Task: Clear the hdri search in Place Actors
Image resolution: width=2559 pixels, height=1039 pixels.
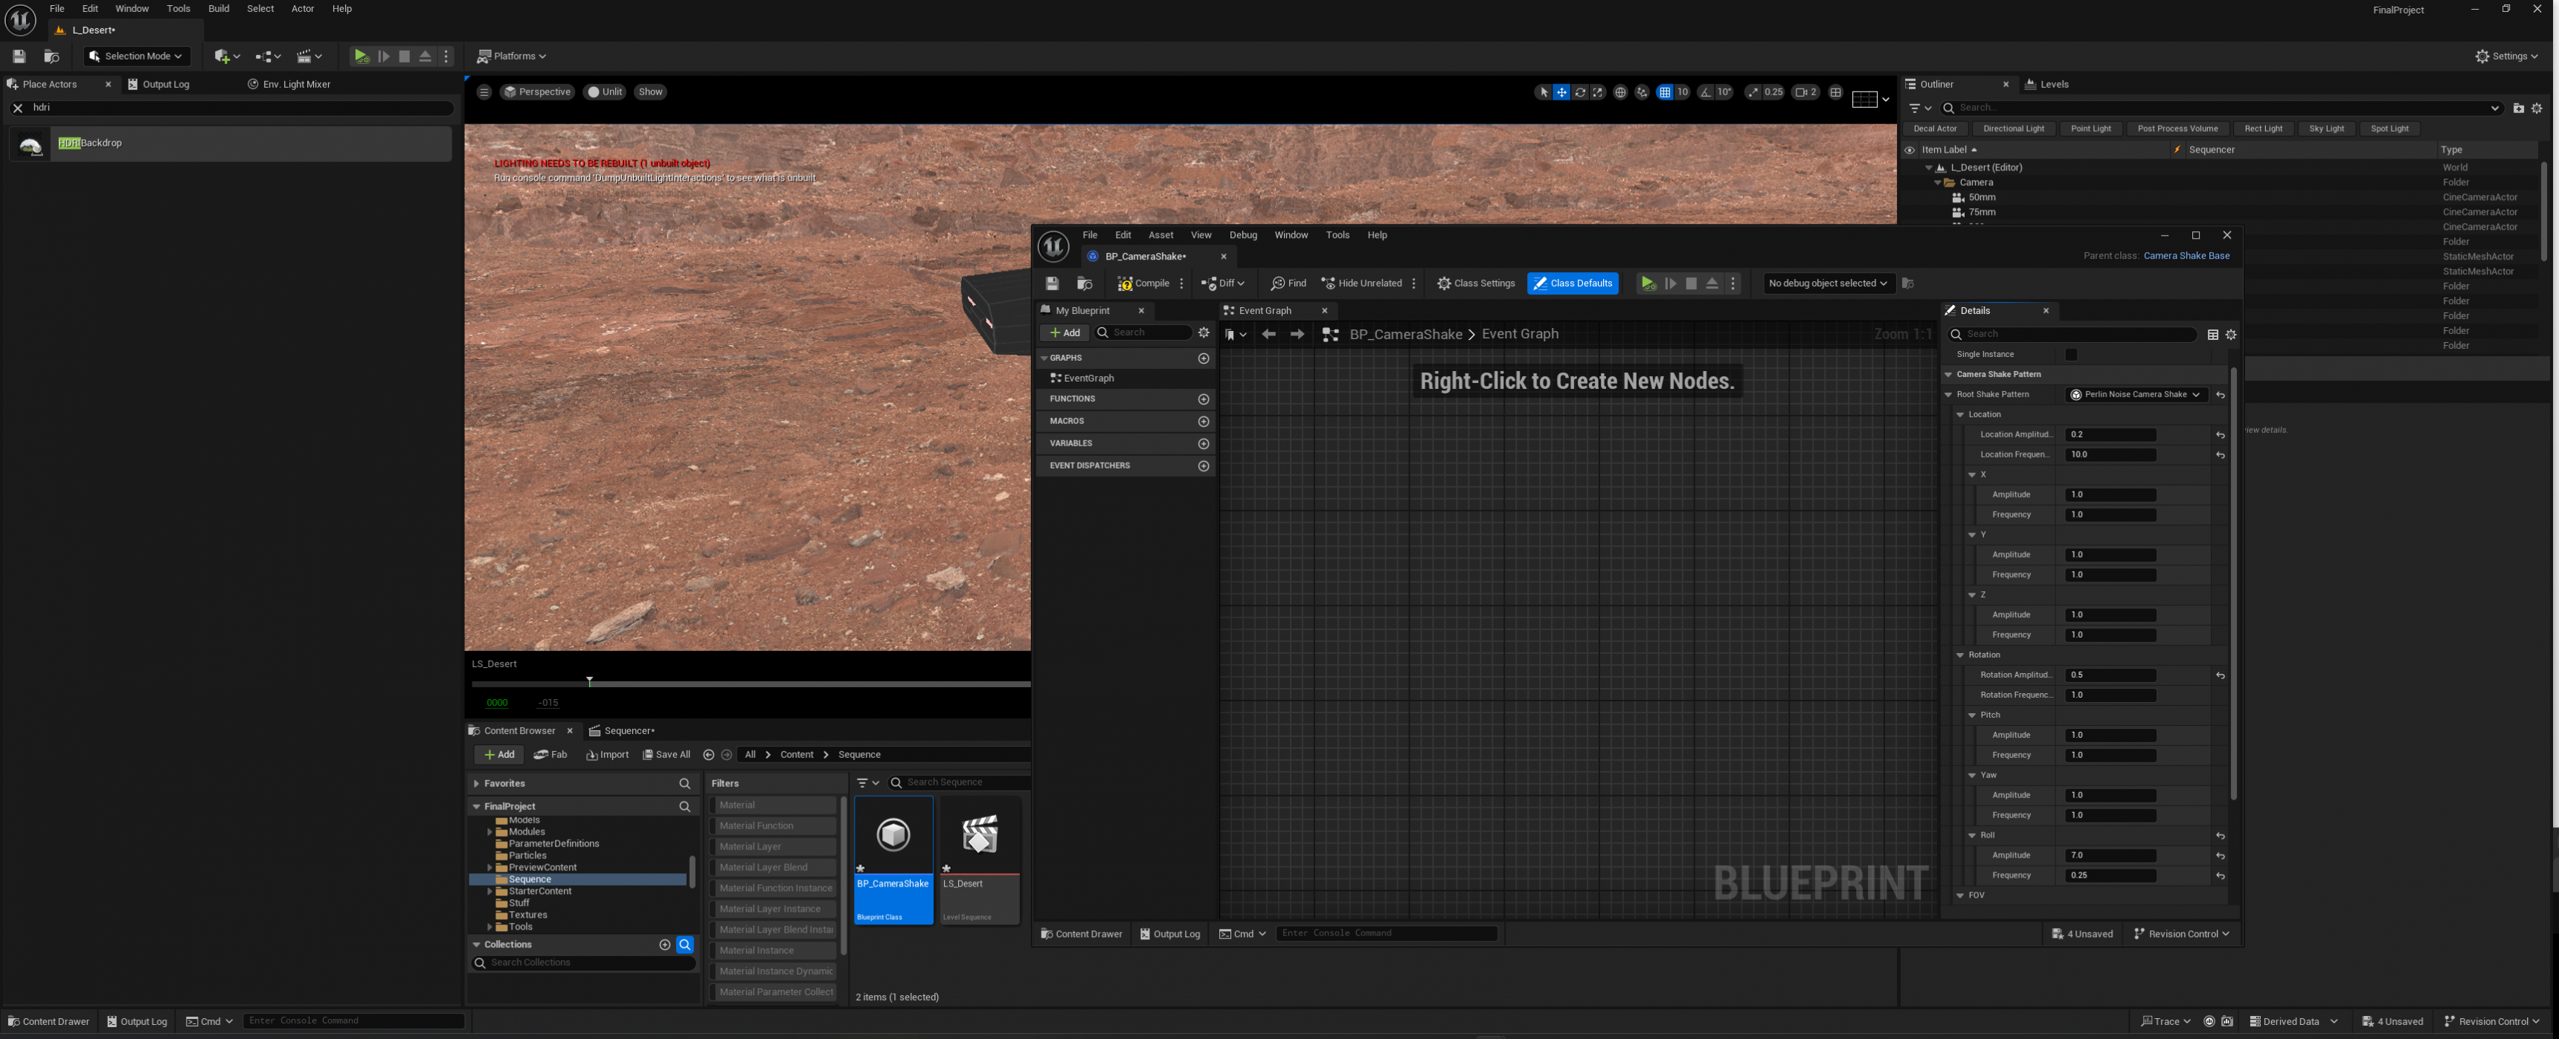Action: coord(18,109)
